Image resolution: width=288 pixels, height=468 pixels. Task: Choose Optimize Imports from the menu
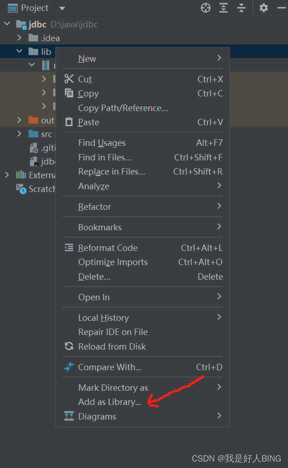pyautogui.click(x=112, y=262)
